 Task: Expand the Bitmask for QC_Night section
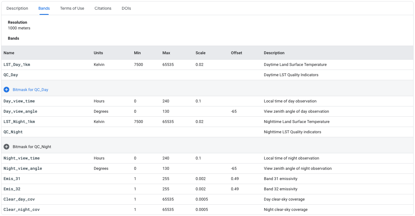[x=32, y=147]
